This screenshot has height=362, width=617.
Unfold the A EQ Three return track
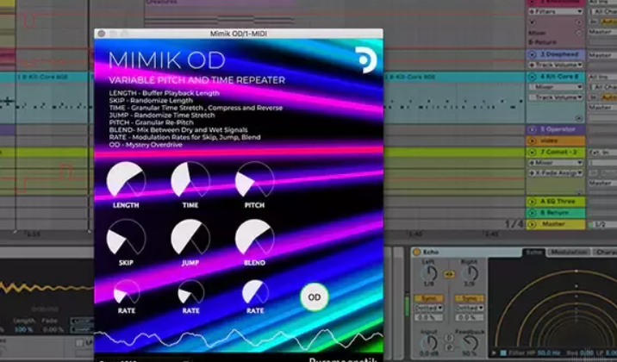(x=532, y=202)
